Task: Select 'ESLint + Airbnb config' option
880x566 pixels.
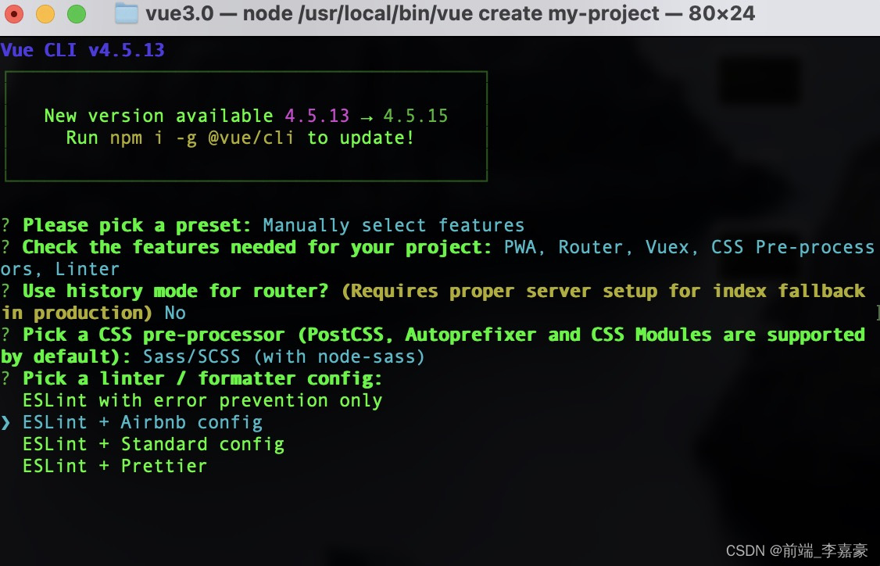Action: pyautogui.click(x=142, y=422)
